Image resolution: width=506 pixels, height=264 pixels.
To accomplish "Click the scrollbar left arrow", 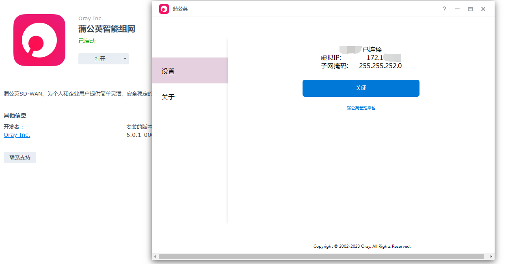I will [155, 257].
